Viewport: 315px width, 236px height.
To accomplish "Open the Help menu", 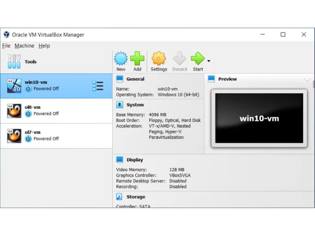I will coord(44,46).
